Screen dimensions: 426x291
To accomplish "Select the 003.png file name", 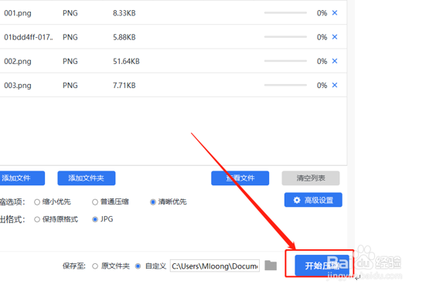I will (x=18, y=86).
